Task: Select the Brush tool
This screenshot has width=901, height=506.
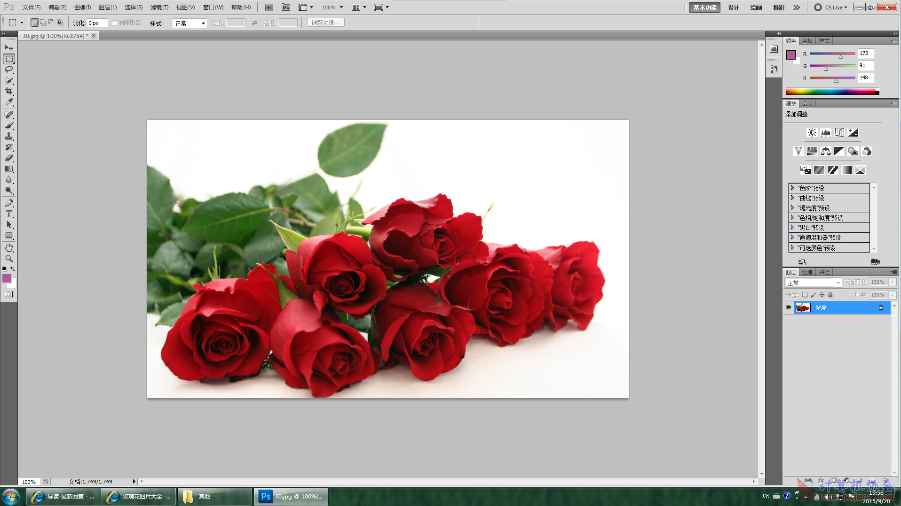Action: tap(9, 125)
